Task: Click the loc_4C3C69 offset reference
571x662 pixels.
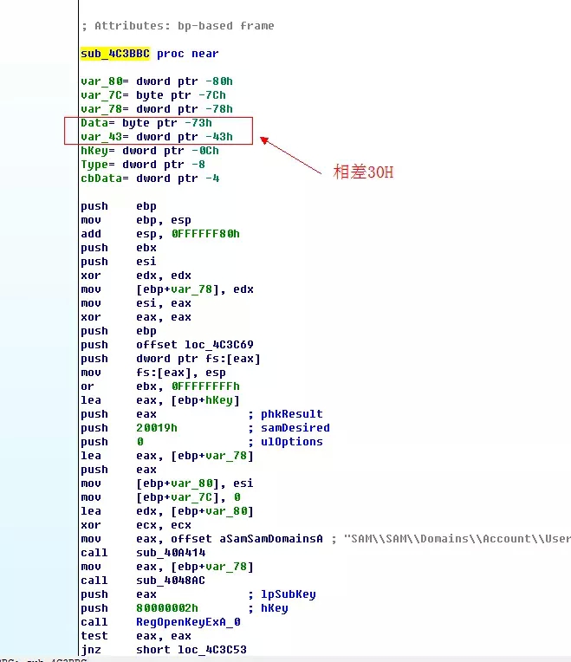Action: tap(218, 345)
